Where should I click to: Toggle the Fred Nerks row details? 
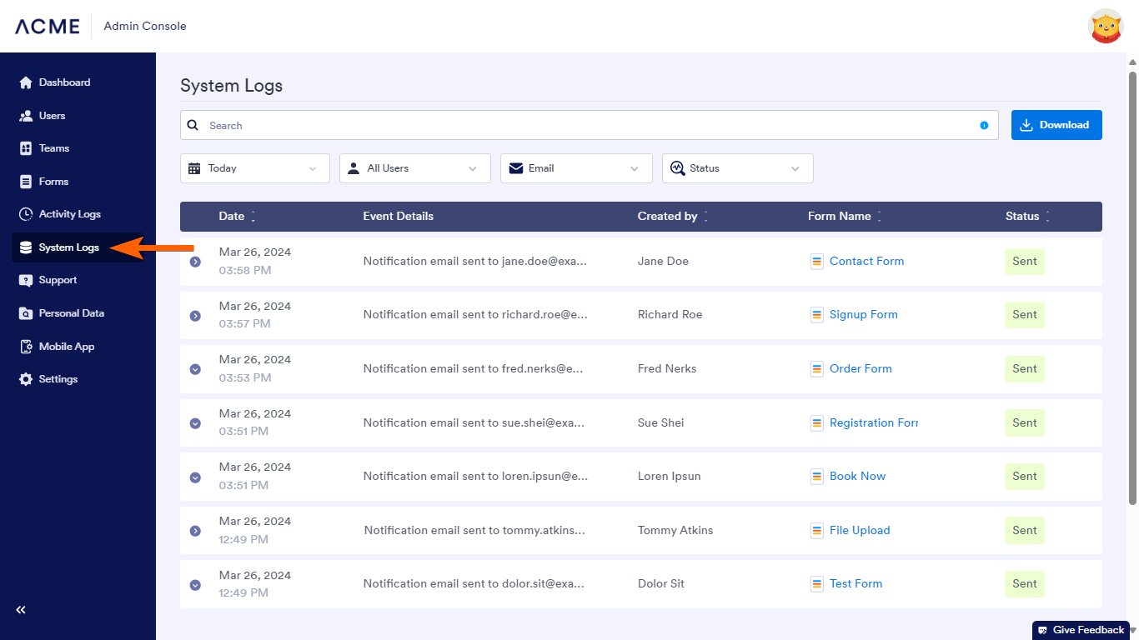point(195,369)
